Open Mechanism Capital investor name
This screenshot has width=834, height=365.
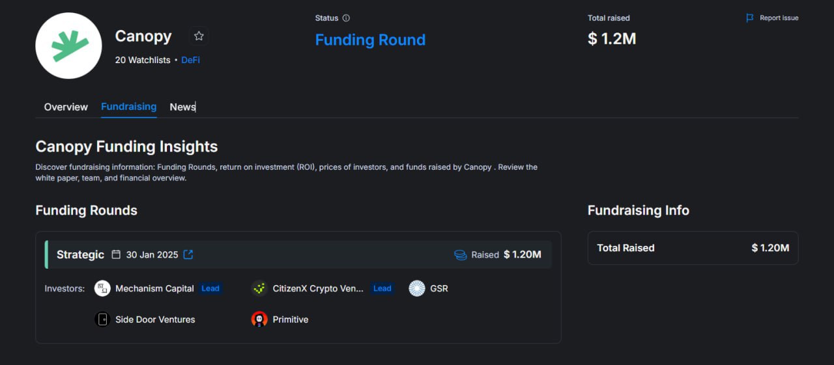tap(154, 288)
